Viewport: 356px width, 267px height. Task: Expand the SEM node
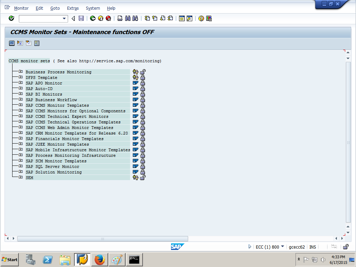point(21,177)
